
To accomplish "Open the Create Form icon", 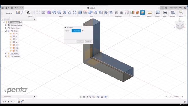I will pyautogui.click(x=49, y=12).
